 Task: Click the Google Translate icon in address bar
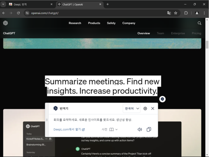pos(169,13)
